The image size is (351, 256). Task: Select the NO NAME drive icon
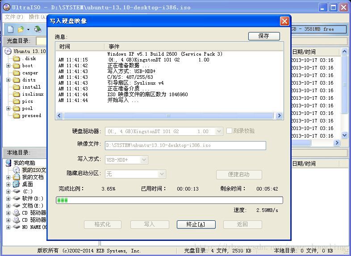click(x=17, y=227)
